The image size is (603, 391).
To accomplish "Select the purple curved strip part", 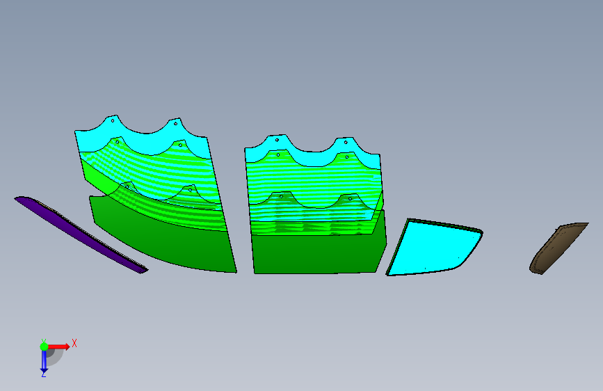I will [x=81, y=234].
